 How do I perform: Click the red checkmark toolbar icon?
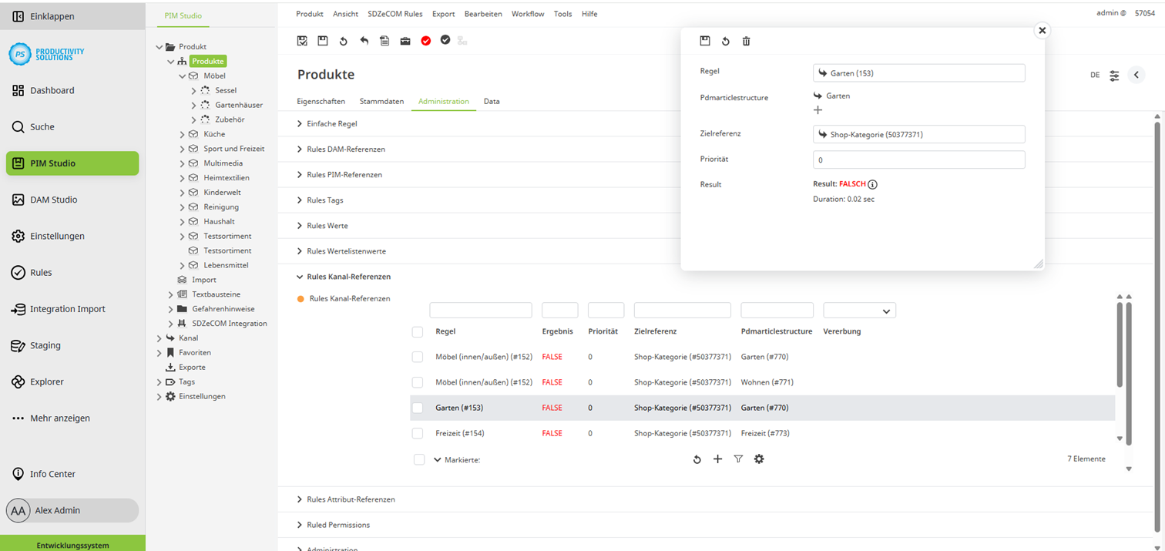point(425,41)
